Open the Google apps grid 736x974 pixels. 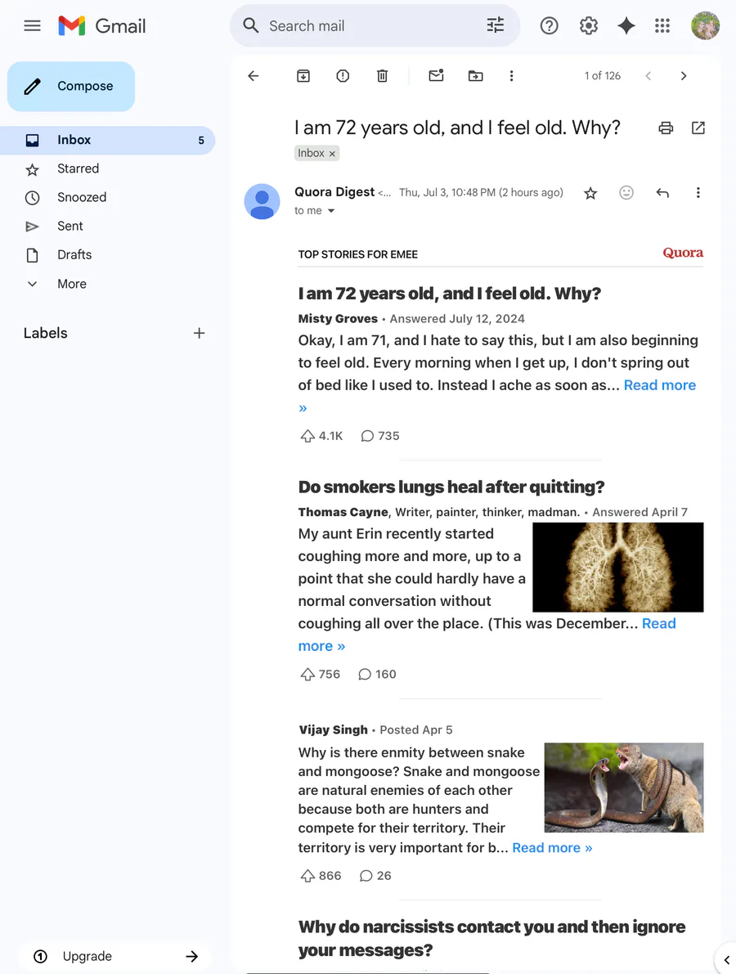[662, 25]
